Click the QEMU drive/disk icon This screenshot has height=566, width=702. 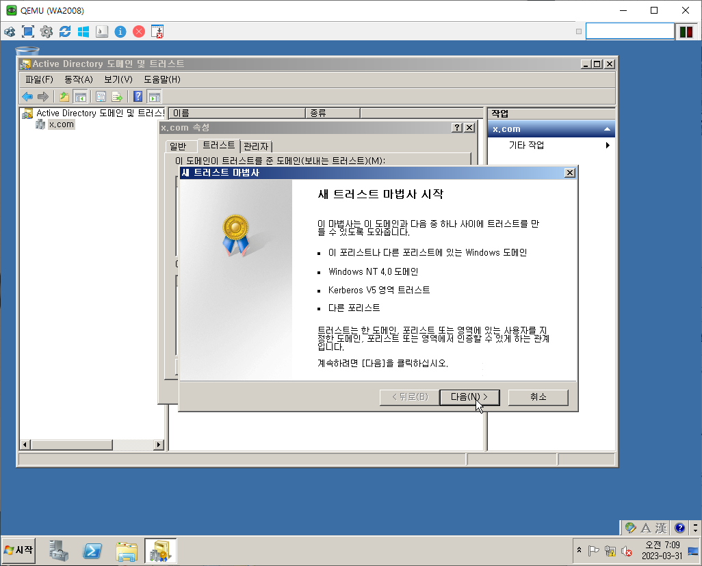(x=102, y=31)
